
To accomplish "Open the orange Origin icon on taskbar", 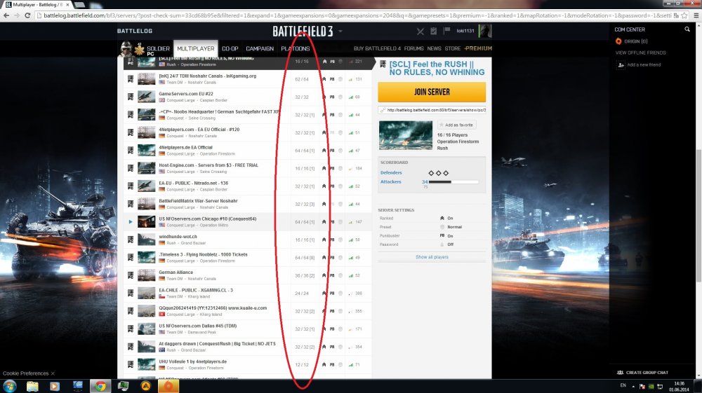I will (168, 386).
